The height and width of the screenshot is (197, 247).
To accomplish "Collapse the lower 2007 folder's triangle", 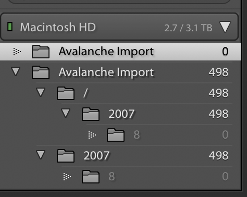I will (41, 155).
